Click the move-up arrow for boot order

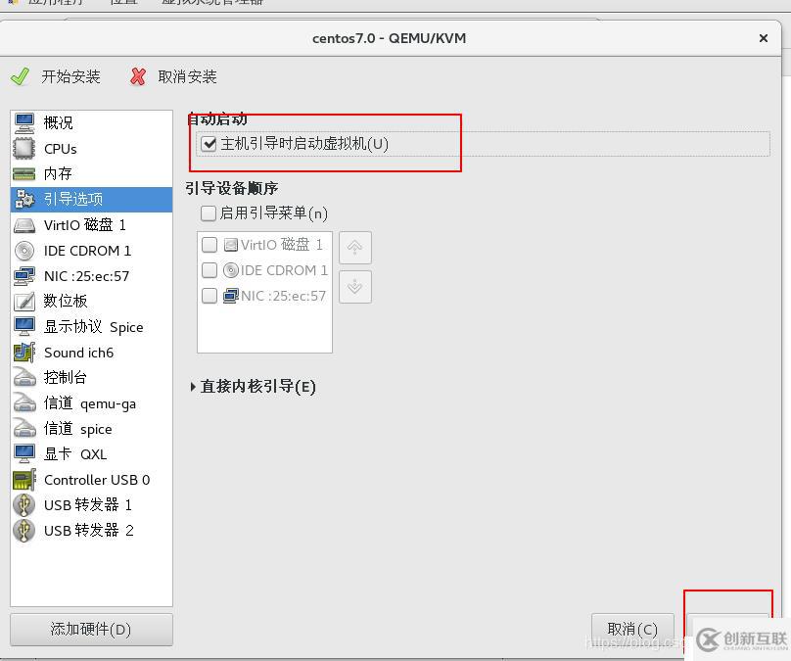pyautogui.click(x=355, y=248)
